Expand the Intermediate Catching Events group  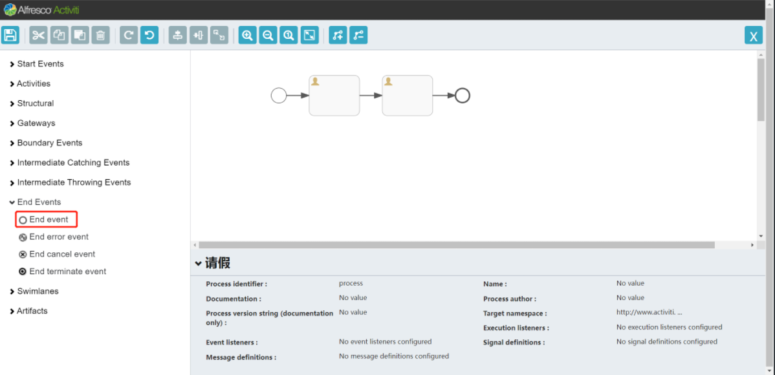70,162
